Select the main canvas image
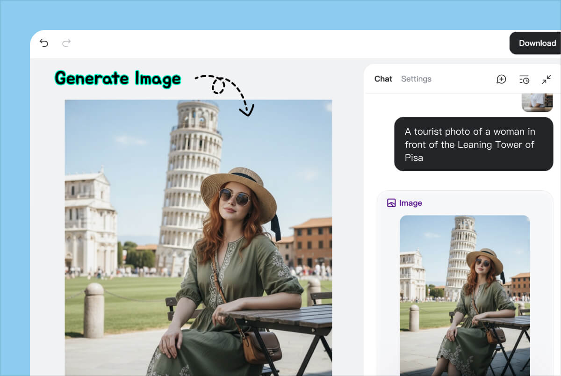This screenshot has height=376, width=561. pyautogui.click(x=198, y=234)
